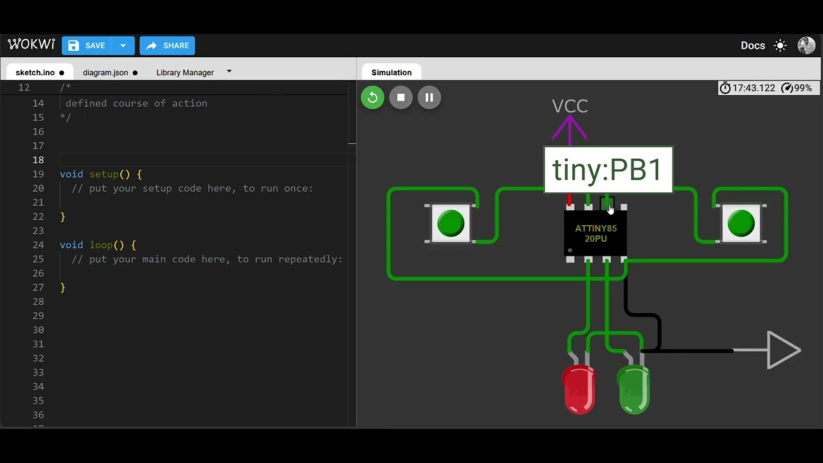This screenshot has width=823, height=463.
Task: Open the Save options dropdown arrow
Action: pyautogui.click(x=123, y=46)
